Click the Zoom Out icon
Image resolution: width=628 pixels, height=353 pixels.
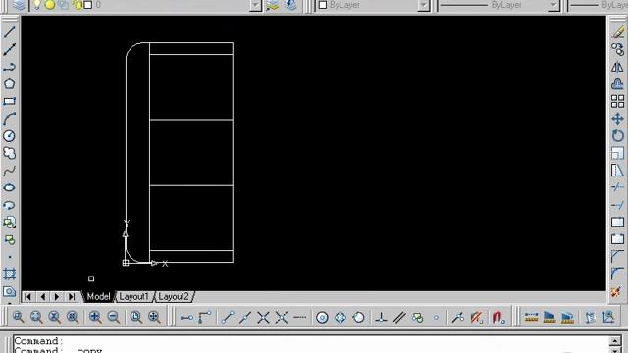point(114,317)
